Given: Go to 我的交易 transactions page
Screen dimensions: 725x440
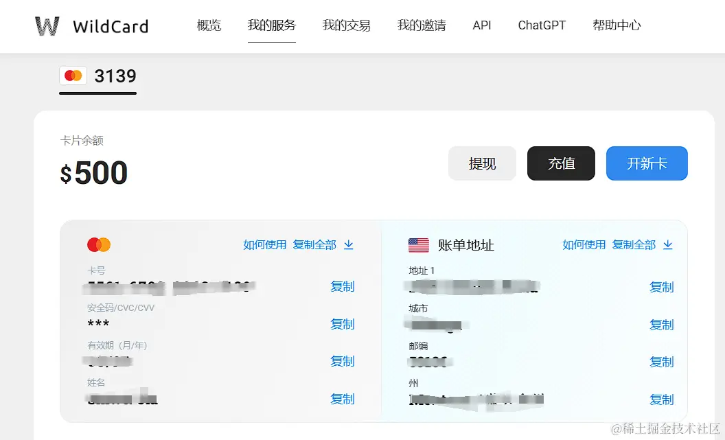Looking at the screenshot, I should (346, 25).
